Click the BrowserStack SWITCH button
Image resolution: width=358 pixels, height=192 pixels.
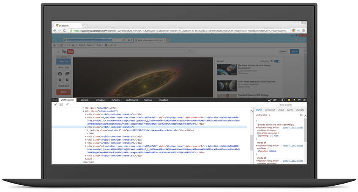click(63, 61)
